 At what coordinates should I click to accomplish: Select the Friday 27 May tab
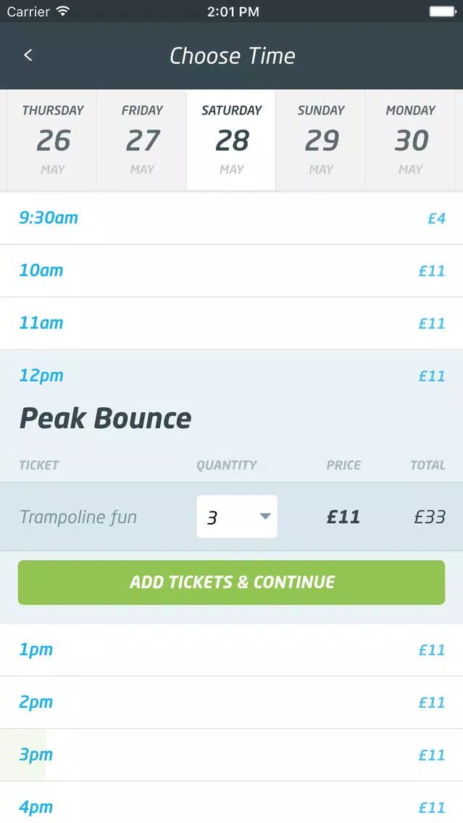[x=142, y=140]
